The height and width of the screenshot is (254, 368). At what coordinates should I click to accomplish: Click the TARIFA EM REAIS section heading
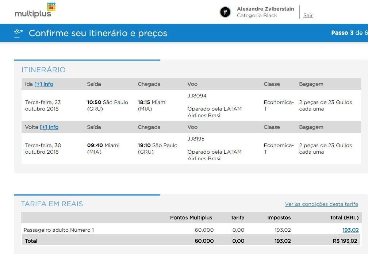[x=52, y=204]
